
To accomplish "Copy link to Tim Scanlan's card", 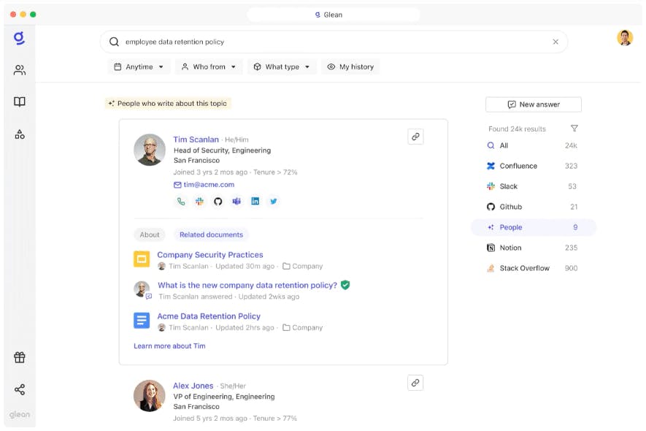I will [x=415, y=137].
